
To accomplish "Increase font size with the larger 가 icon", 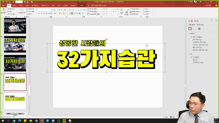I will (59, 10).
